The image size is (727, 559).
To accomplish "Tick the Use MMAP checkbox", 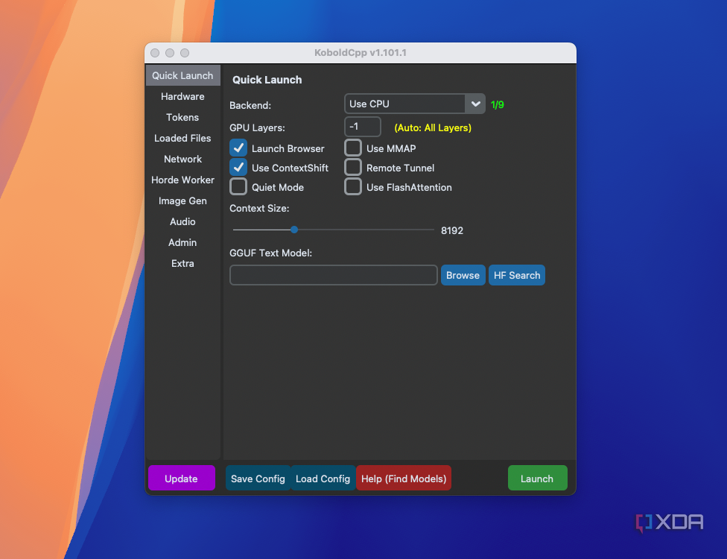I will tap(353, 148).
